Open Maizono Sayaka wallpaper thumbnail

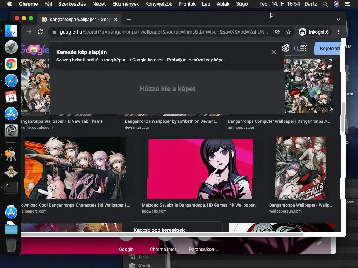(200, 169)
